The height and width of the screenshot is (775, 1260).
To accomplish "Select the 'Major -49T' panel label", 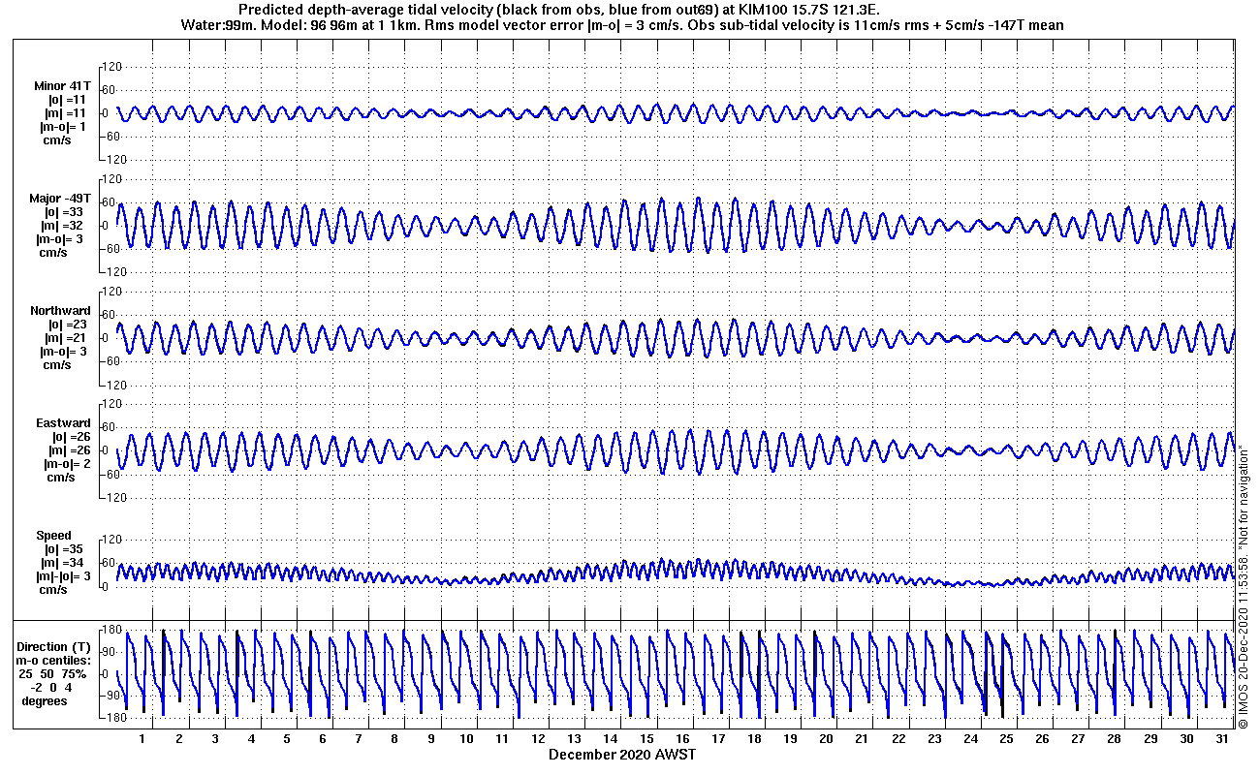I will tap(60, 199).
